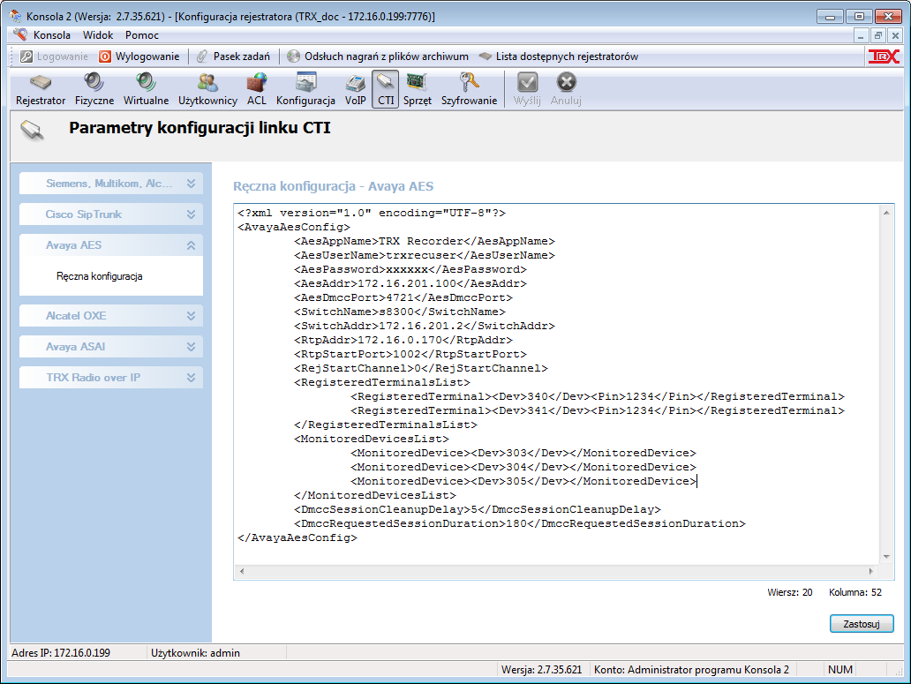Viewport: 911px width, 684px height.
Task: Minimize the inner document window
Action: point(861,35)
